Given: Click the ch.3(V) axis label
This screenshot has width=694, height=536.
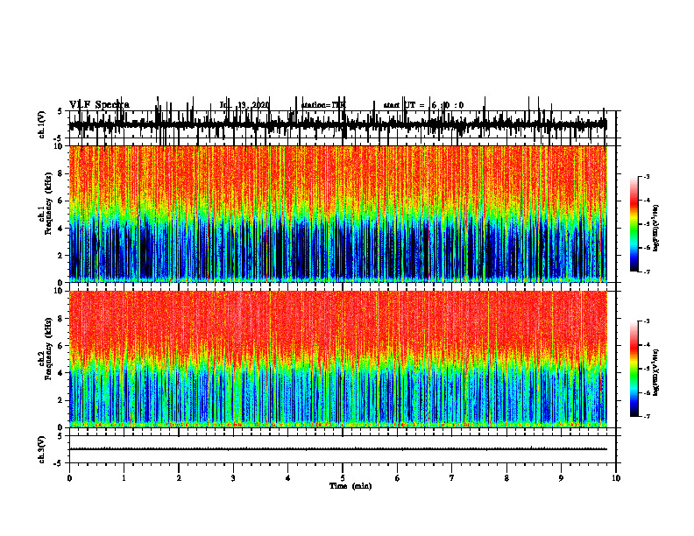Looking at the screenshot, I should [42, 449].
